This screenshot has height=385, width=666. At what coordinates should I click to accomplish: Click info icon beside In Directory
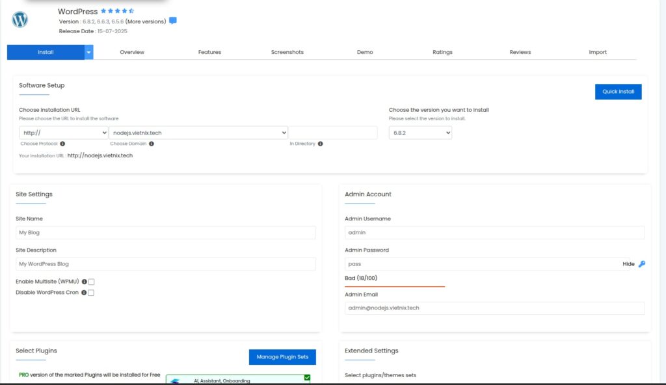pos(321,144)
